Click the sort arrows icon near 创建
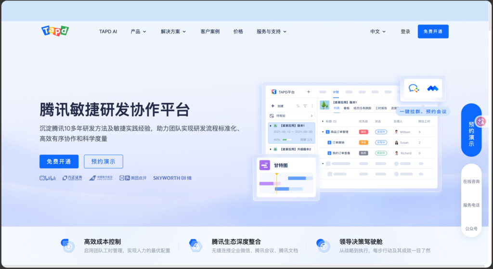493x269 pixels. pos(298,106)
